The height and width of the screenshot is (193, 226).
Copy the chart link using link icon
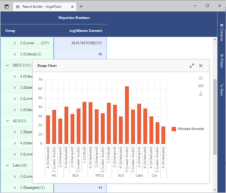coord(201,86)
